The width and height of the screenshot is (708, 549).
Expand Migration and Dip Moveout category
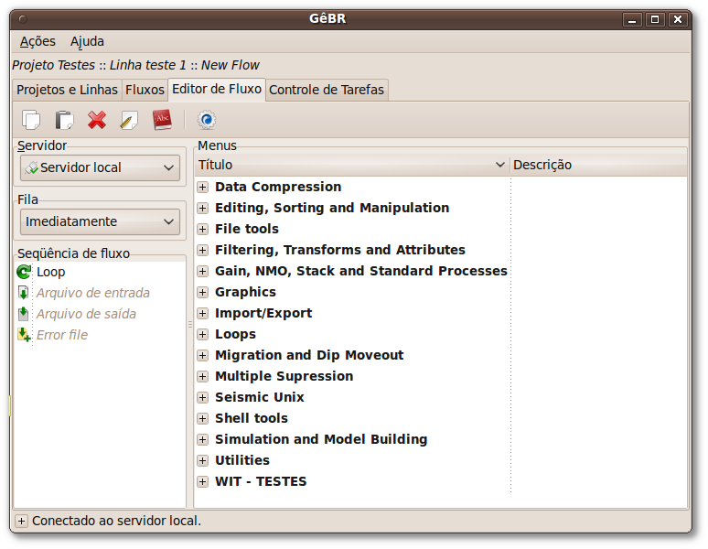point(203,355)
